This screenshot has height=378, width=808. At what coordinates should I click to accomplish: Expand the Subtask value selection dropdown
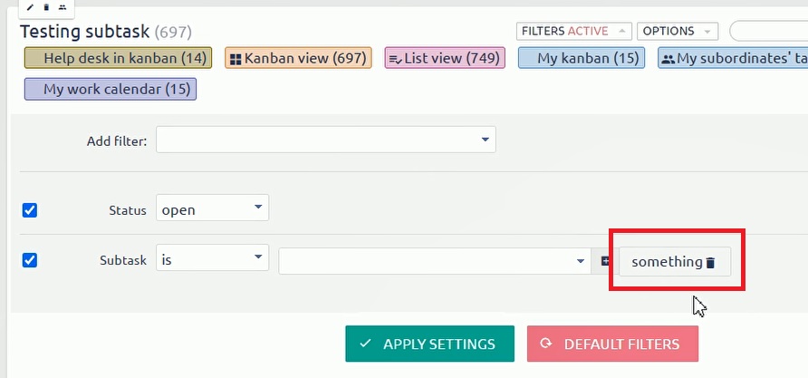click(x=435, y=261)
